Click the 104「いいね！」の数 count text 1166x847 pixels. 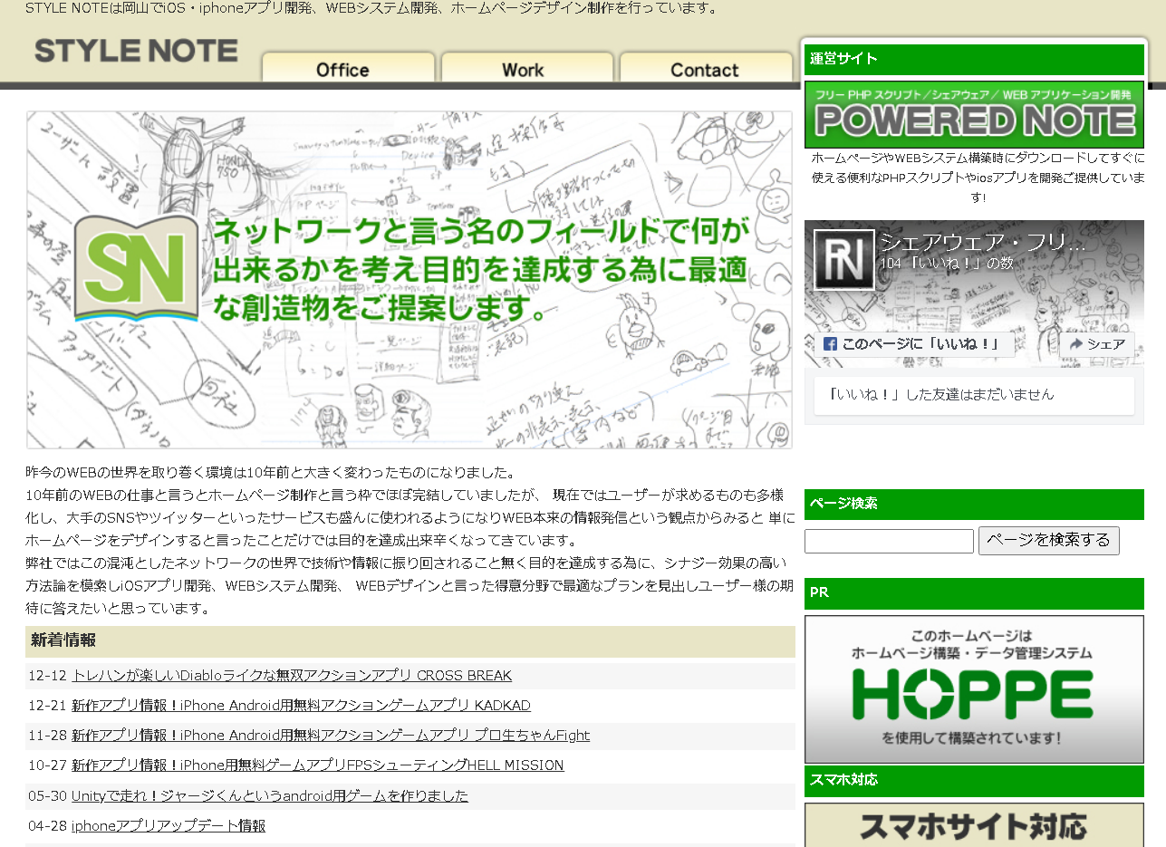(946, 264)
